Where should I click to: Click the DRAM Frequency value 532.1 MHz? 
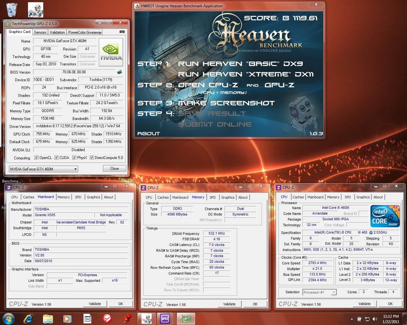tap(217, 233)
